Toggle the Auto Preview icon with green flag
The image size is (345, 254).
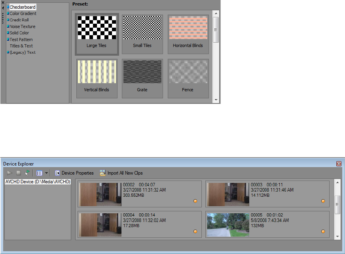coord(27,173)
